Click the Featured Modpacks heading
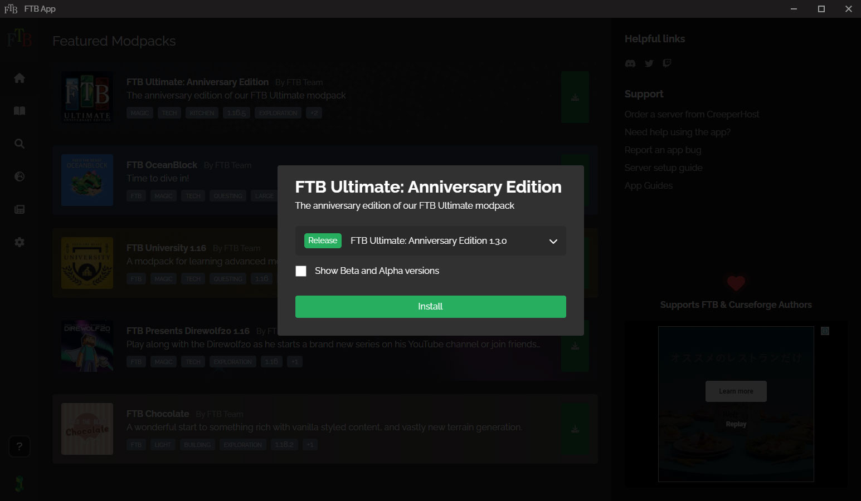The height and width of the screenshot is (501, 861). pyautogui.click(x=114, y=41)
